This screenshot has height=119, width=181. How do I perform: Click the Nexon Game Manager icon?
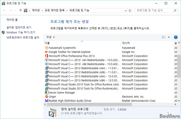click(46, 93)
